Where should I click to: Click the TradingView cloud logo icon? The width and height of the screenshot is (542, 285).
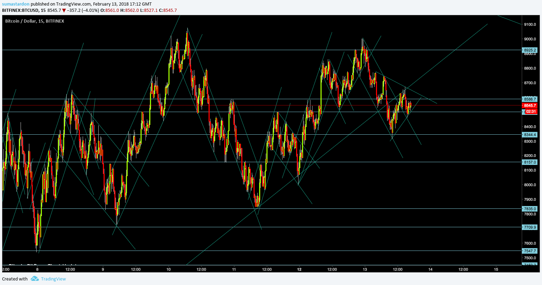(x=35, y=278)
